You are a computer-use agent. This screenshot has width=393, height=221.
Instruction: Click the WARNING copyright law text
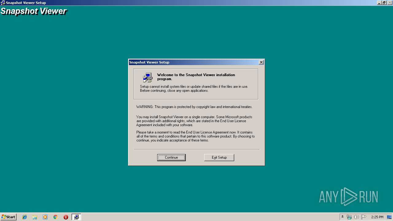[194, 107]
